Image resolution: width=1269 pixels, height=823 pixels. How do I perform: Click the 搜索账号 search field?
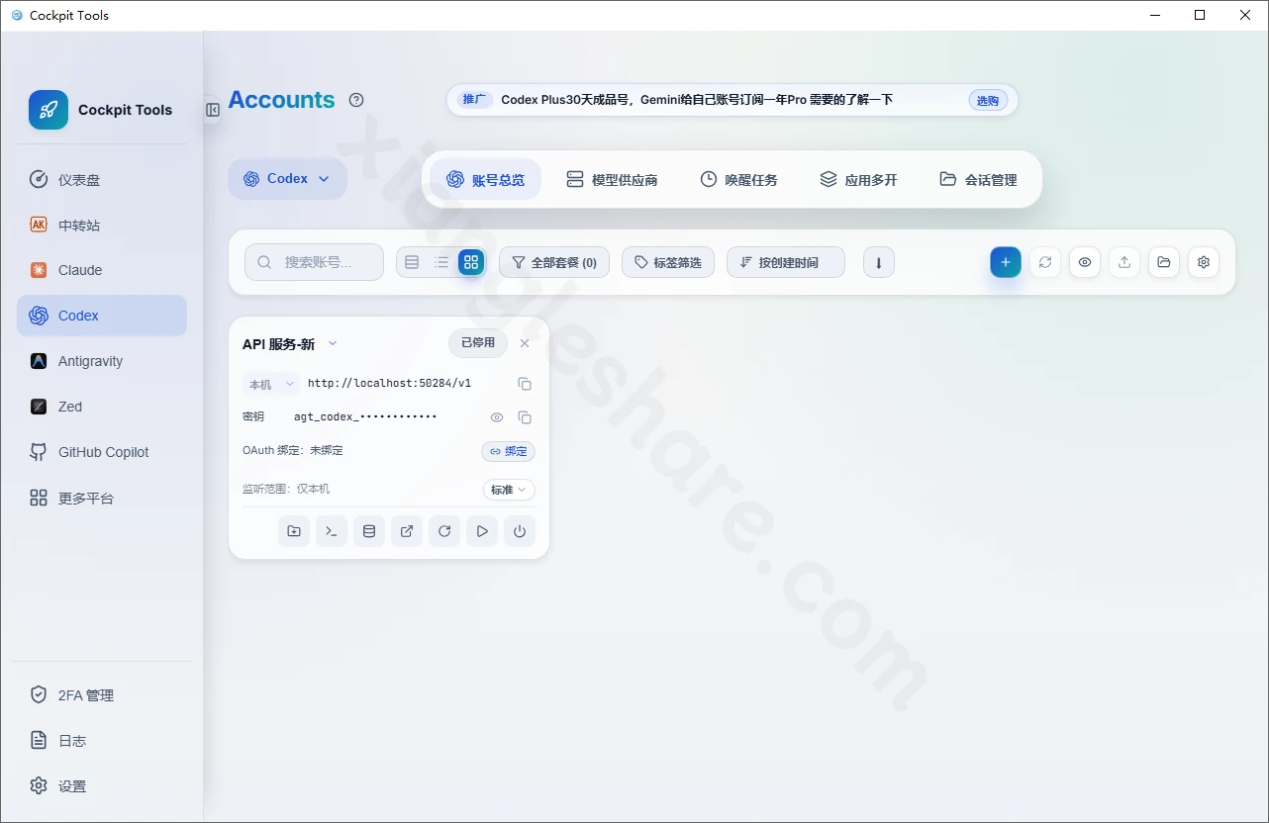click(314, 262)
